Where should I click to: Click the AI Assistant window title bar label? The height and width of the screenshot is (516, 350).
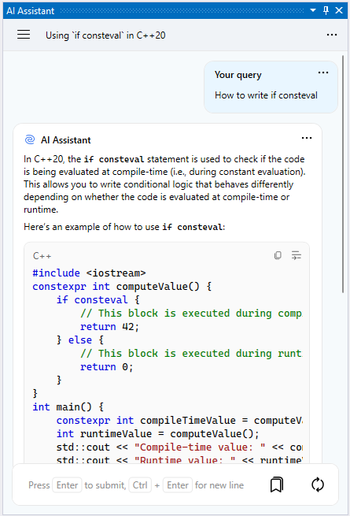tap(30, 11)
